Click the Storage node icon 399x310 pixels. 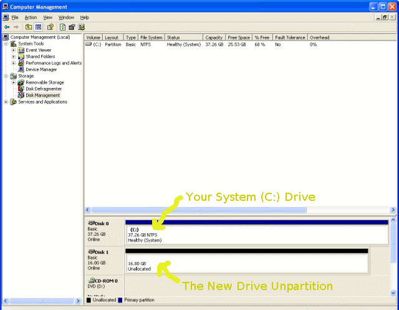point(13,76)
